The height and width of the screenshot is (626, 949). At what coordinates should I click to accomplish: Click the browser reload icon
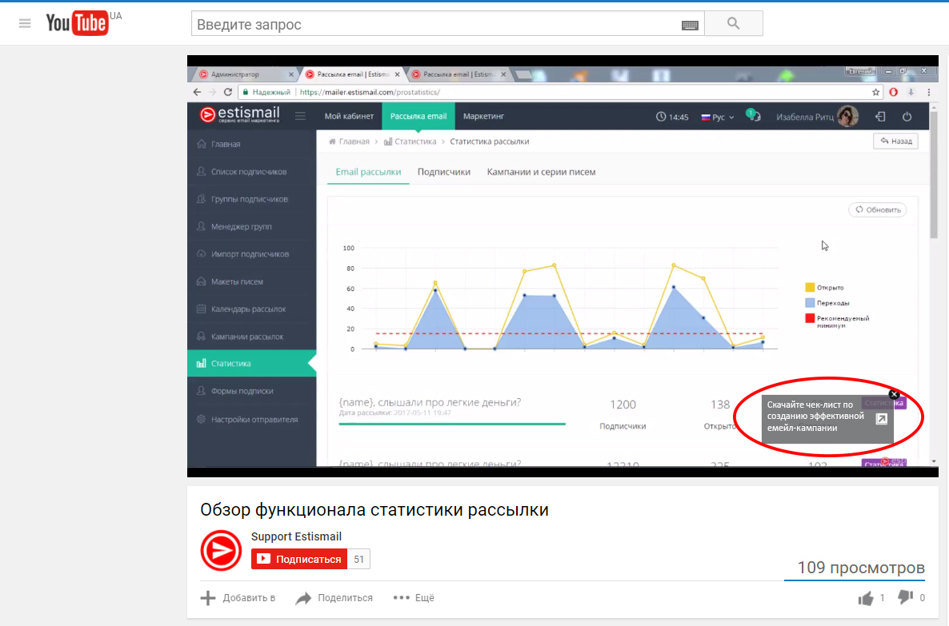tap(227, 92)
